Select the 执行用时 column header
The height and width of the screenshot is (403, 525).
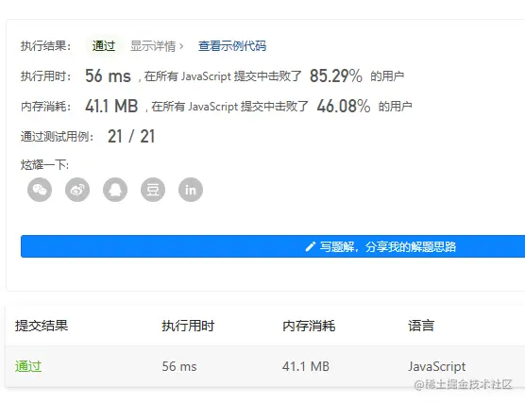[188, 326]
